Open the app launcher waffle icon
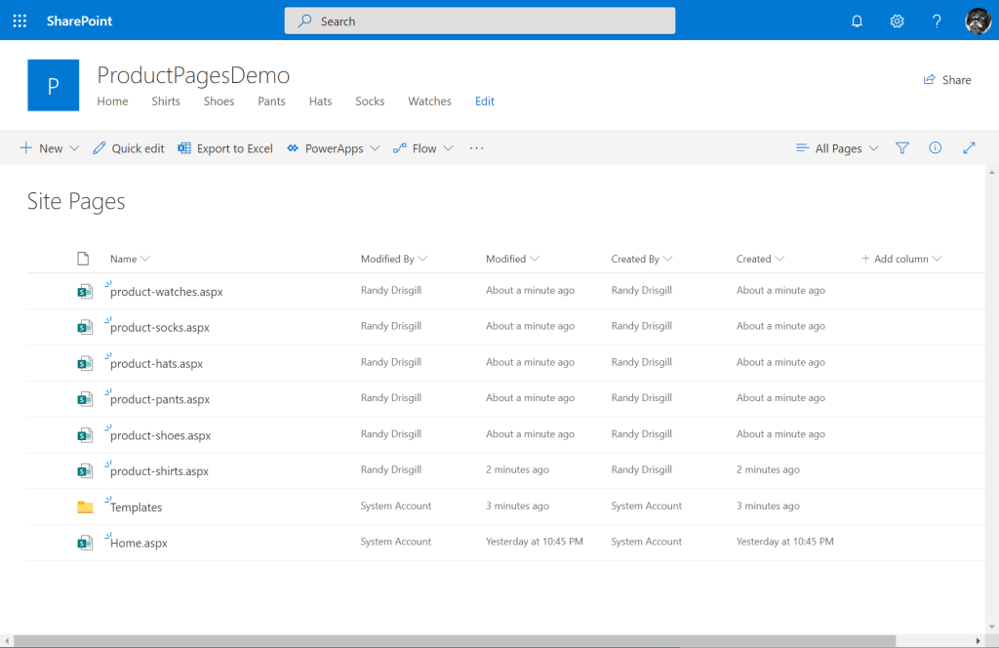Viewport: 999px width, 648px height. pyautogui.click(x=20, y=21)
